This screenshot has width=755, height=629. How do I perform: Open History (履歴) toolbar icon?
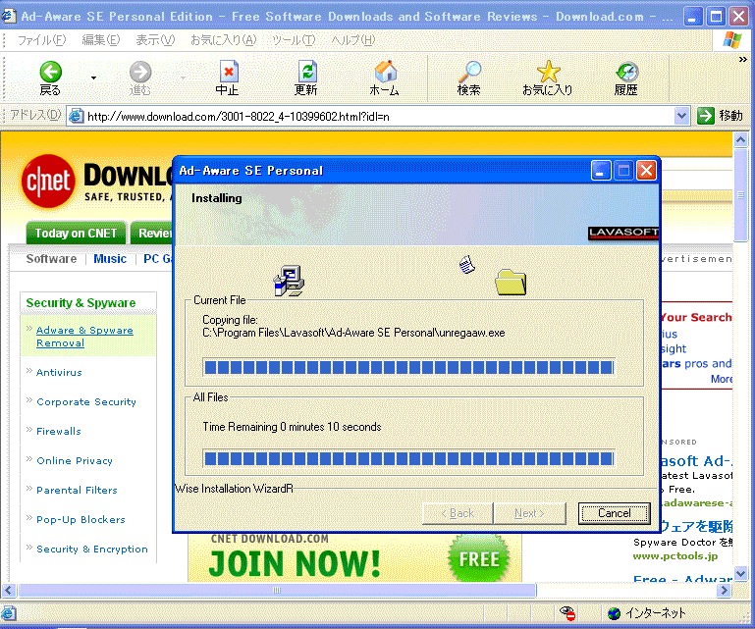626,73
